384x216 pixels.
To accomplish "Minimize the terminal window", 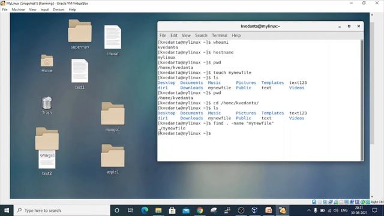I will pyautogui.click(x=340, y=26).
